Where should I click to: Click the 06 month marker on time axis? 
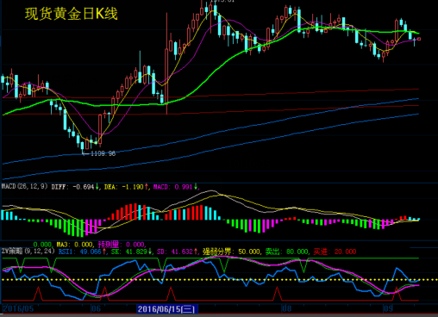[x=96, y=309]
